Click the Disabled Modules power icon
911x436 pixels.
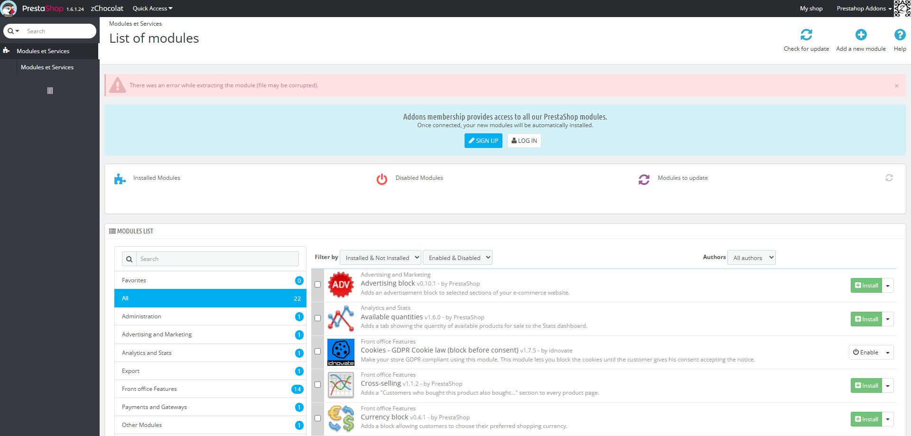click(382, 179)
